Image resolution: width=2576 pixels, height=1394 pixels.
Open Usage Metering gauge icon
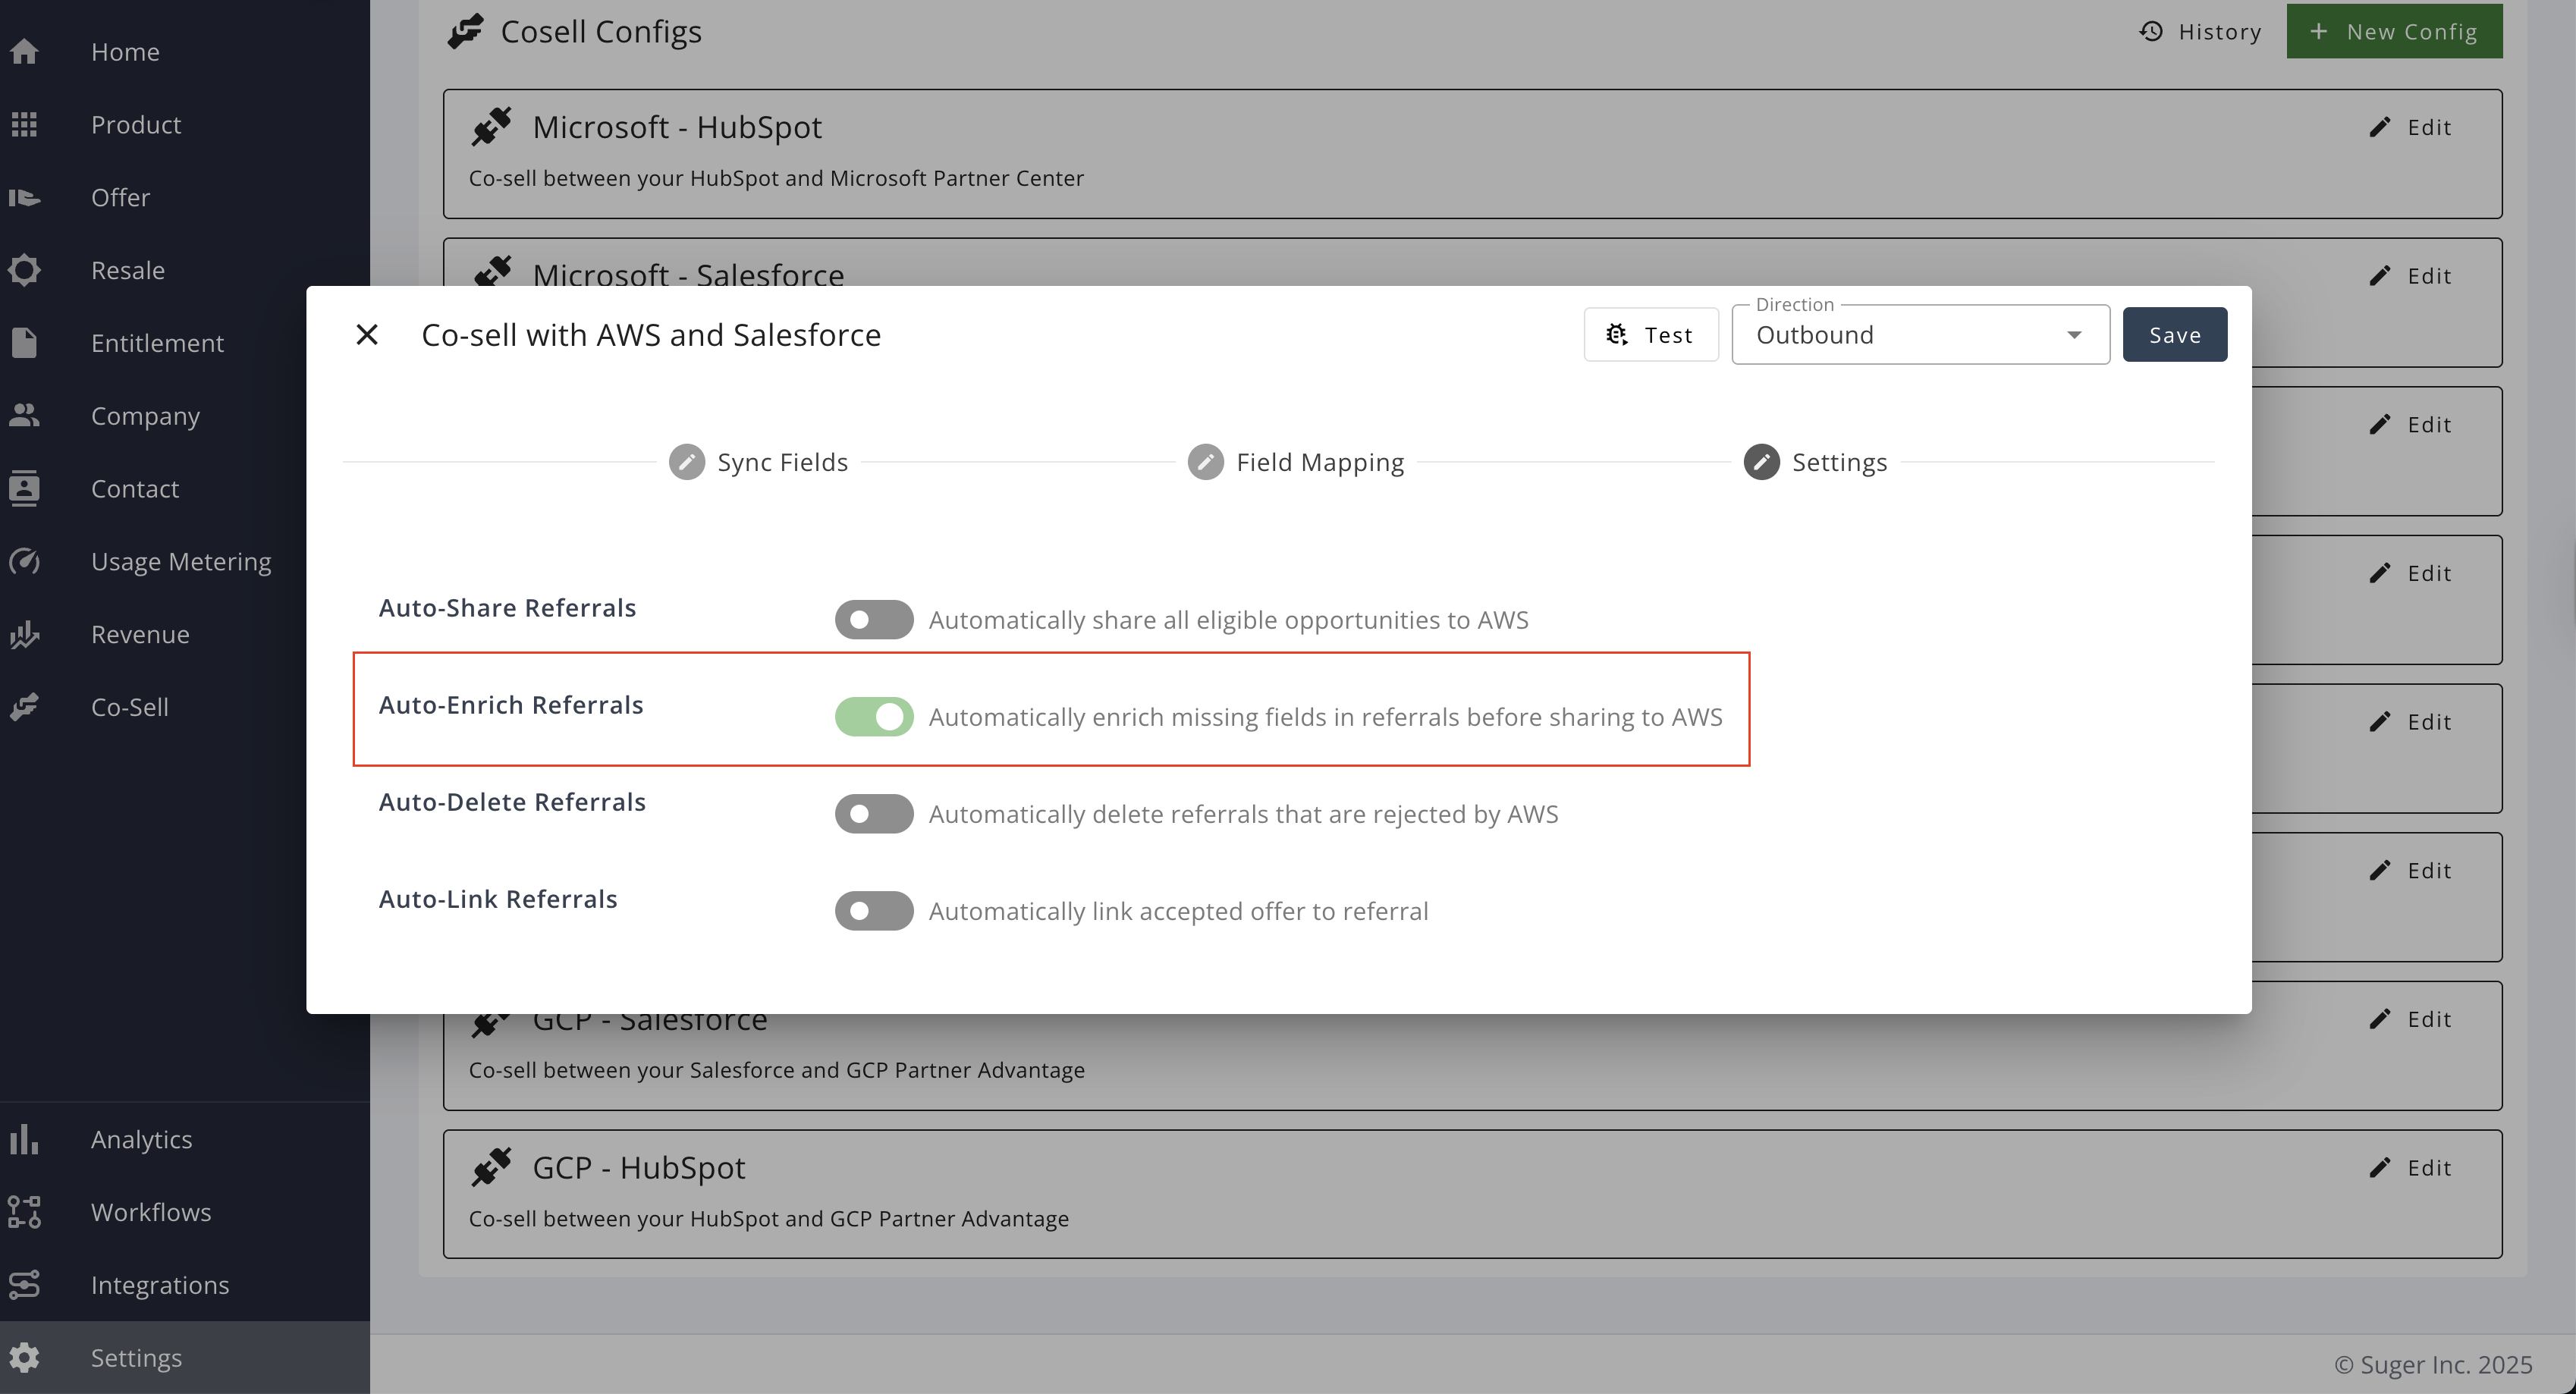[24, 561]
